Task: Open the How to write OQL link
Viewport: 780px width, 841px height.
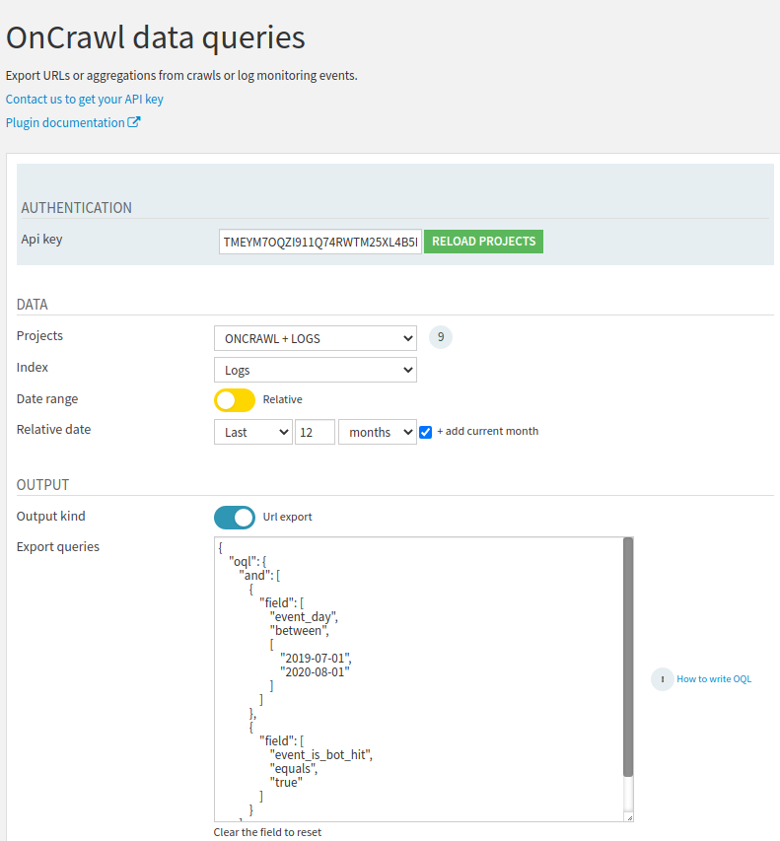Action: pyautogui.click(x=714, y=679)
